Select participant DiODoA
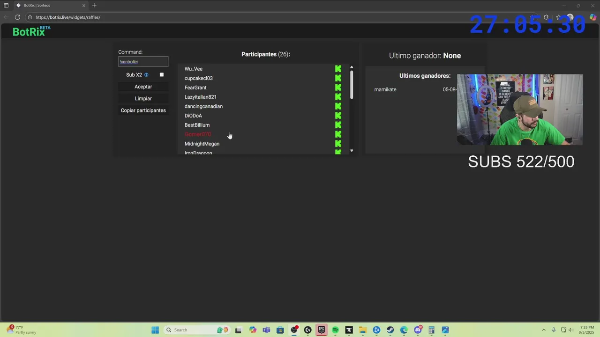The height and width of the screenshot is (337, 600). coord(193,116)
